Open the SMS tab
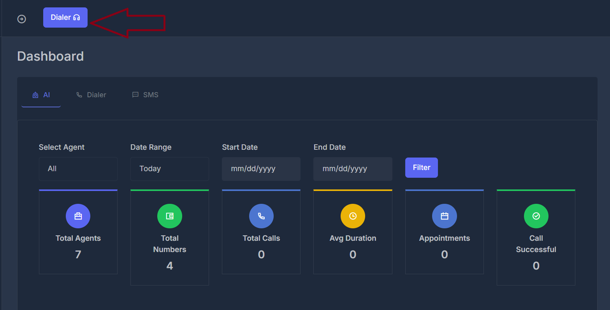Screen dimensions: 610x310 [145, 95]
